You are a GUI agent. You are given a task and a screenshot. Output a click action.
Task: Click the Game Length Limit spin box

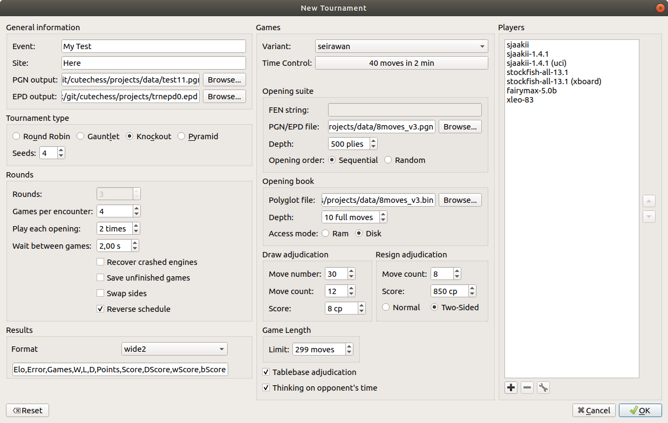[323, 350]
